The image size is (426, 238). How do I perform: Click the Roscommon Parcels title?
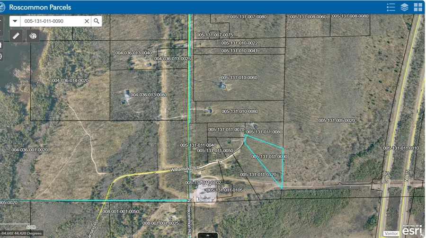click(40, 8)
